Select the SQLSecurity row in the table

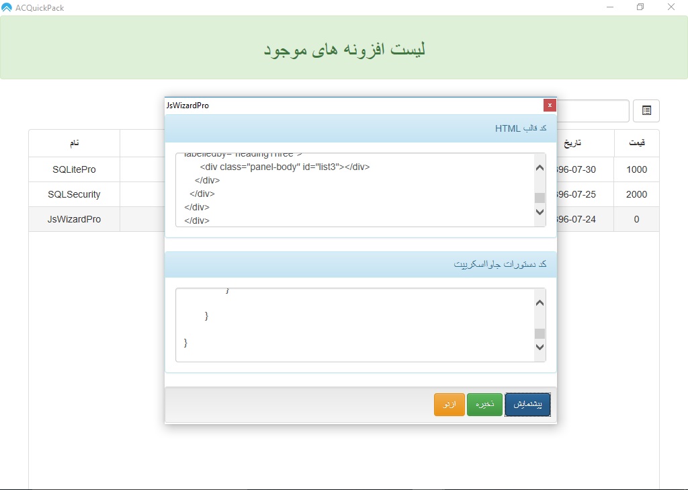tap(74, 194)
